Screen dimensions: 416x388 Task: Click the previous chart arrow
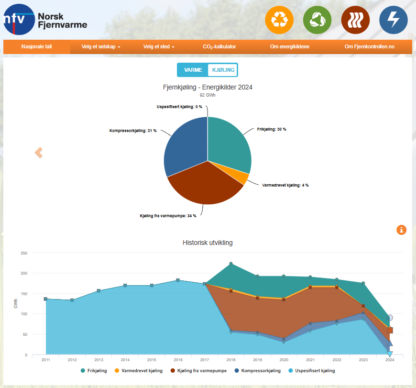pyautogui.click(x=39, y=153)
